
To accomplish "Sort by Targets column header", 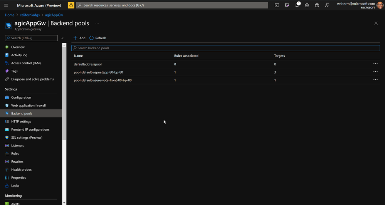I will [x=279, y=56].
